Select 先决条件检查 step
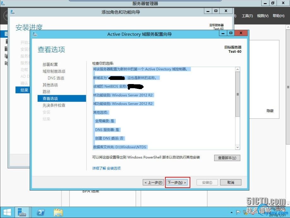The image size is (290, 218). point(54,105)
